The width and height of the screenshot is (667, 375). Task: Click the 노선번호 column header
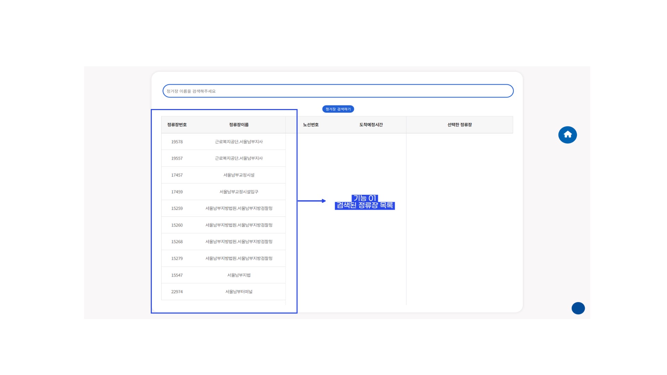point(311,125)
